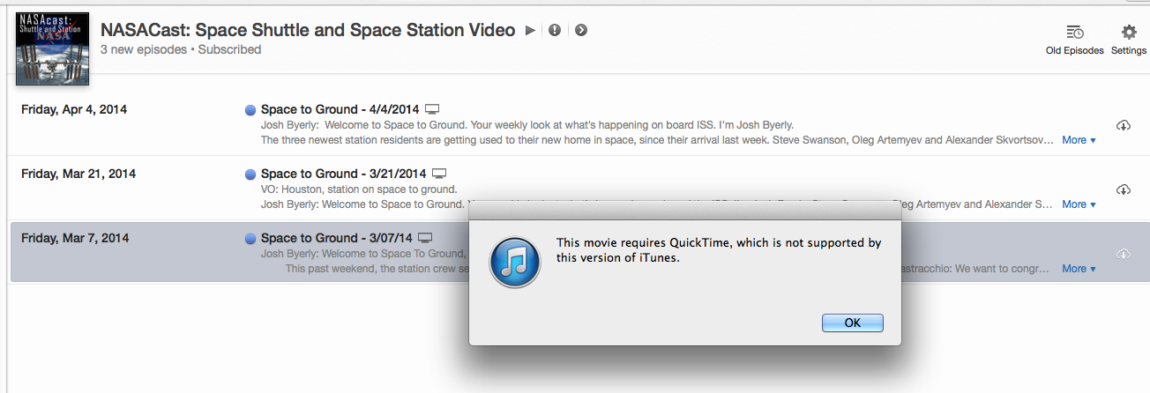Viewport: 1150px width, 393px height.
Task: Click the iTunes icon in the alert dialog
Action: click(x=516, y=260)
